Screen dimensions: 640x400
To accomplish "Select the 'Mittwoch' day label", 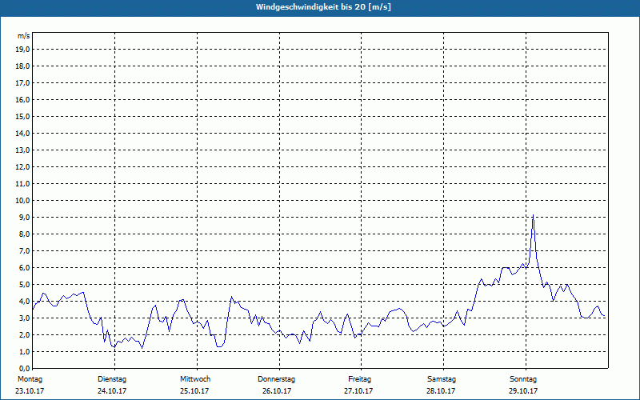I will point(195,379).
